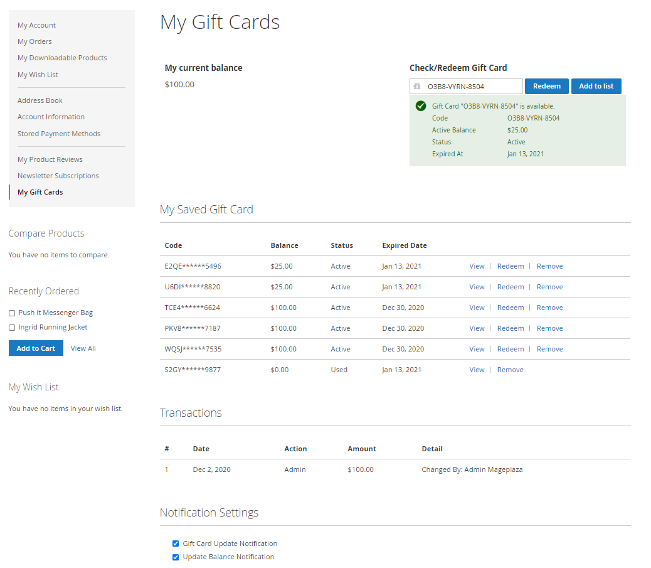Remove gift card WQSJ******7535

549,349
